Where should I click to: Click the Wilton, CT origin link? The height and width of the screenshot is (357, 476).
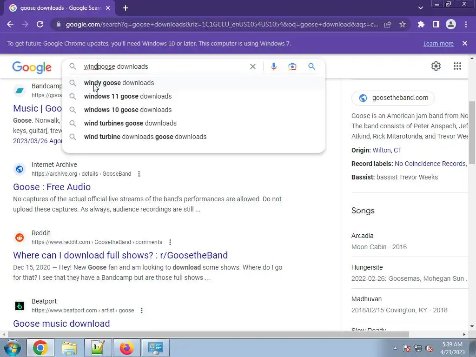pos(387,150)
